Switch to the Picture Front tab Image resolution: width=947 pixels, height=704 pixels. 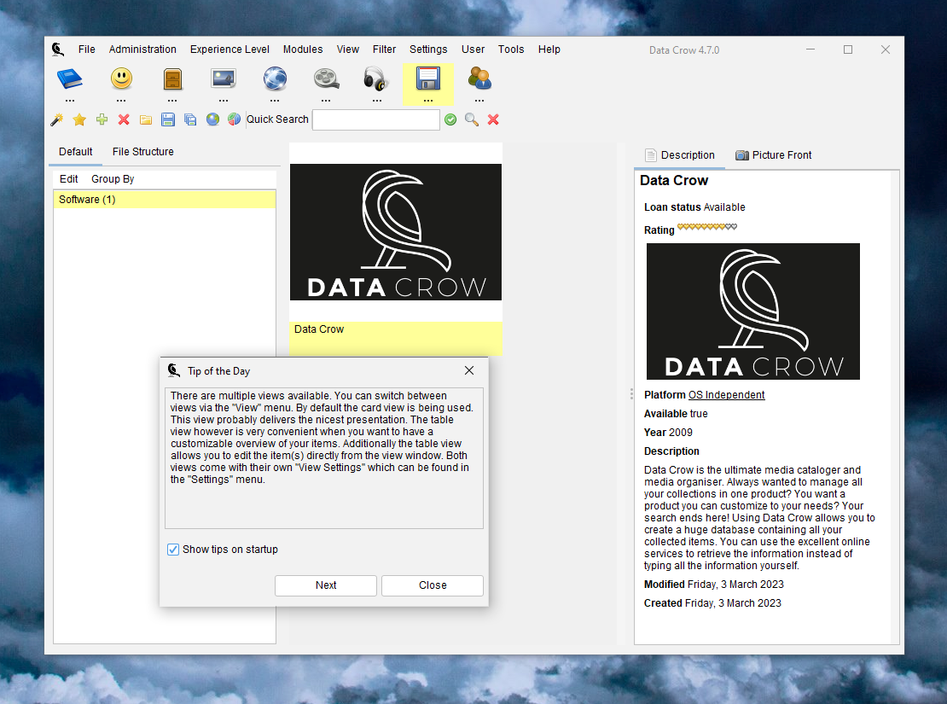tap(773, 155)
